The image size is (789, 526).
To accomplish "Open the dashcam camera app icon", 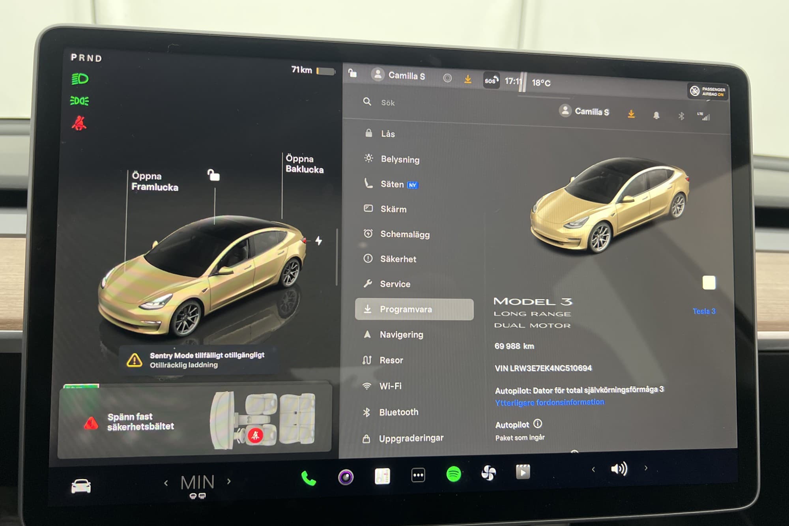I will pyautogui.click(x=346, y=477).
